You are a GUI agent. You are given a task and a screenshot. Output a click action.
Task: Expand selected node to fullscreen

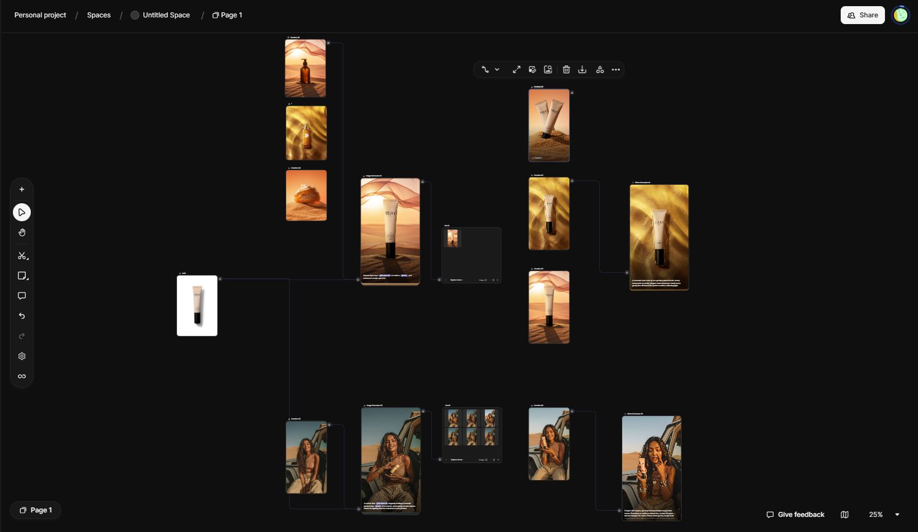pos(516,69)
